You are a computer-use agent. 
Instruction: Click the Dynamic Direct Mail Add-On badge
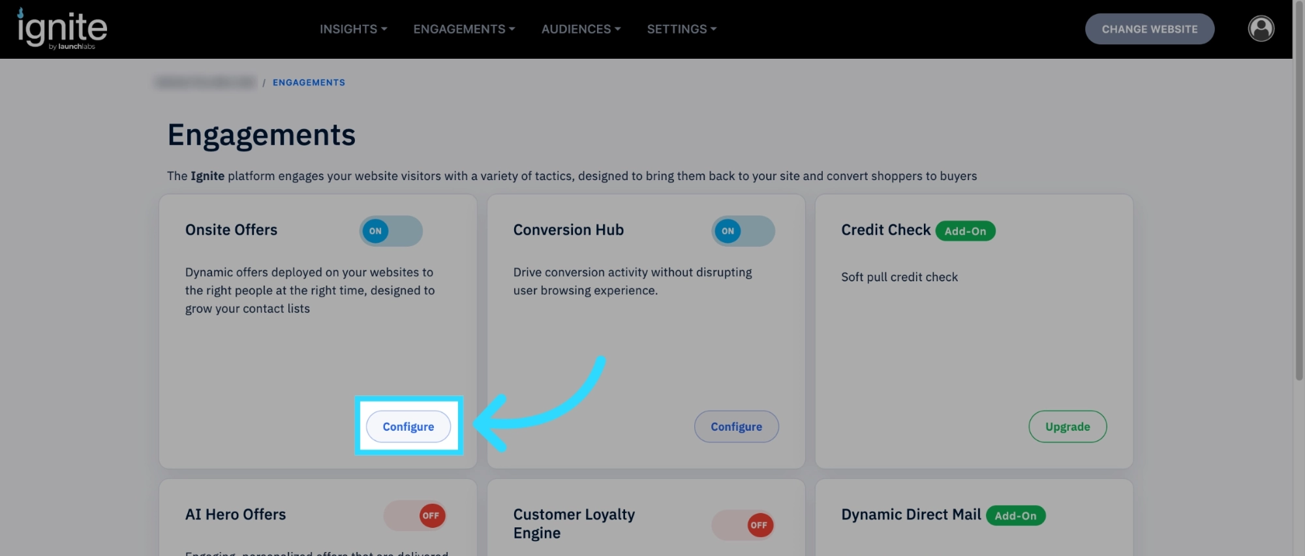tap(1015, 516)
